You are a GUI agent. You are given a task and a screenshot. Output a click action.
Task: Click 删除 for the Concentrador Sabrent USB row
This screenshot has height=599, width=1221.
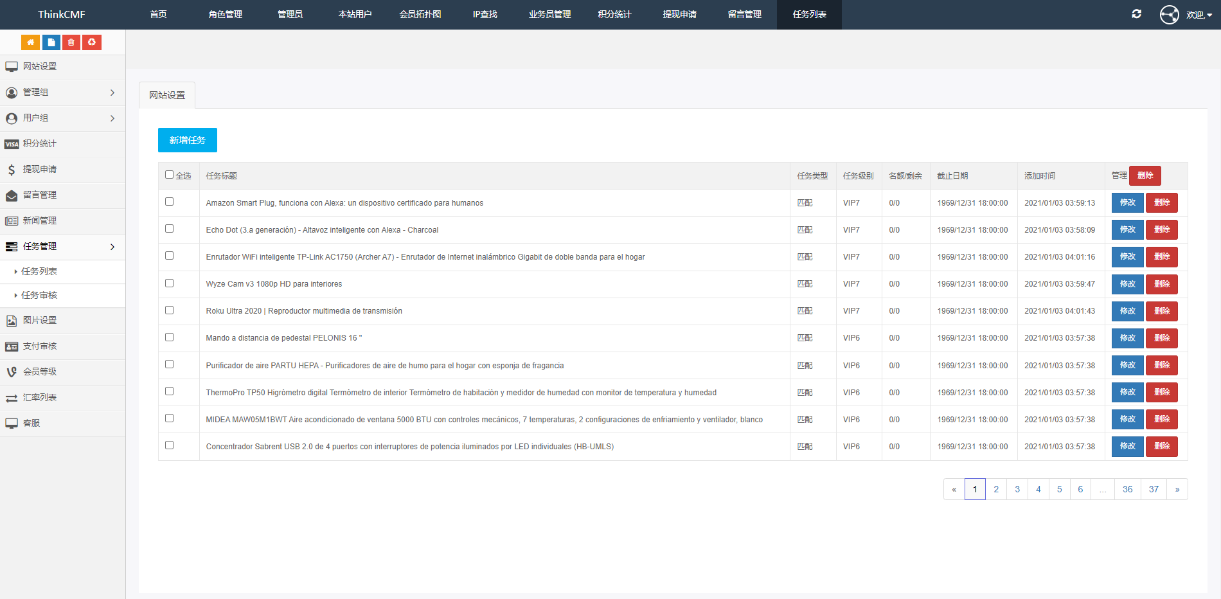click(x=1162, y=446)
